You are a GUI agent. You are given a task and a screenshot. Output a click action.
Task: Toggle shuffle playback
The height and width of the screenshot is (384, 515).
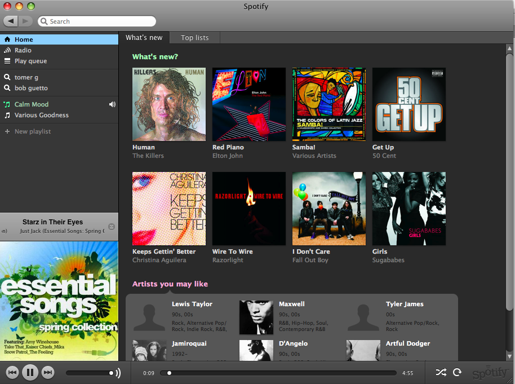tap(441, 372)
